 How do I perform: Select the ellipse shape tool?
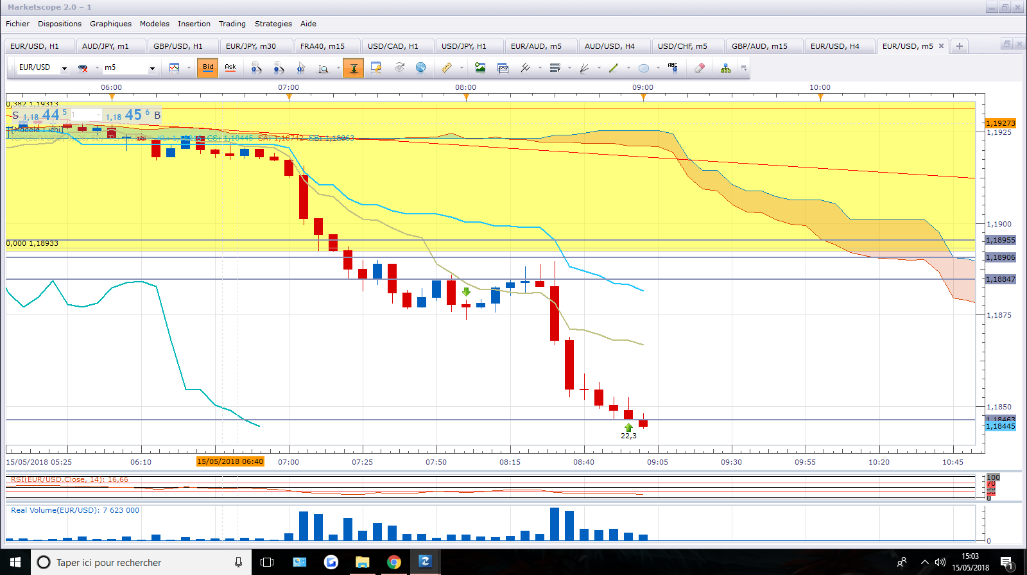click(x=644, y=67)
